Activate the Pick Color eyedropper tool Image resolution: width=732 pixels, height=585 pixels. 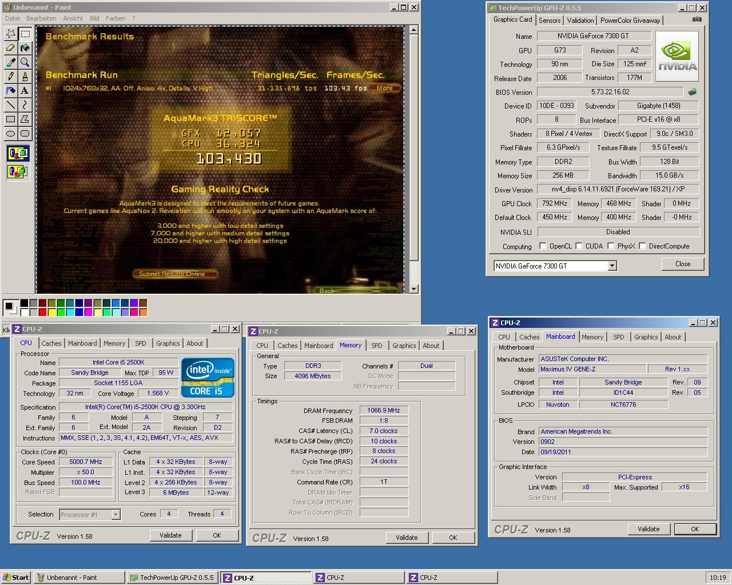coord(11,62)
